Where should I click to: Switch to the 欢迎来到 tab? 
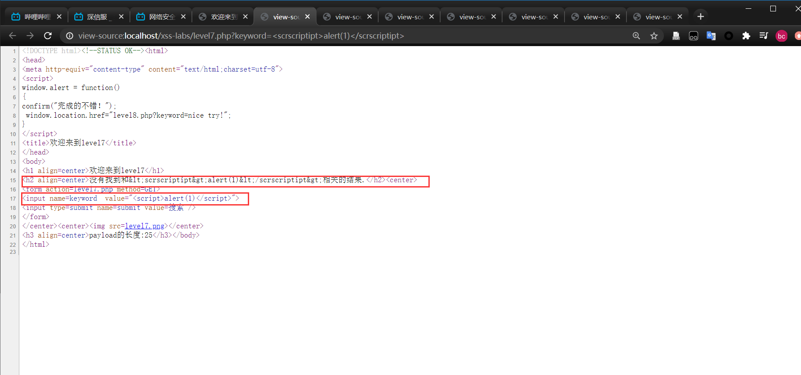(223, 17)
